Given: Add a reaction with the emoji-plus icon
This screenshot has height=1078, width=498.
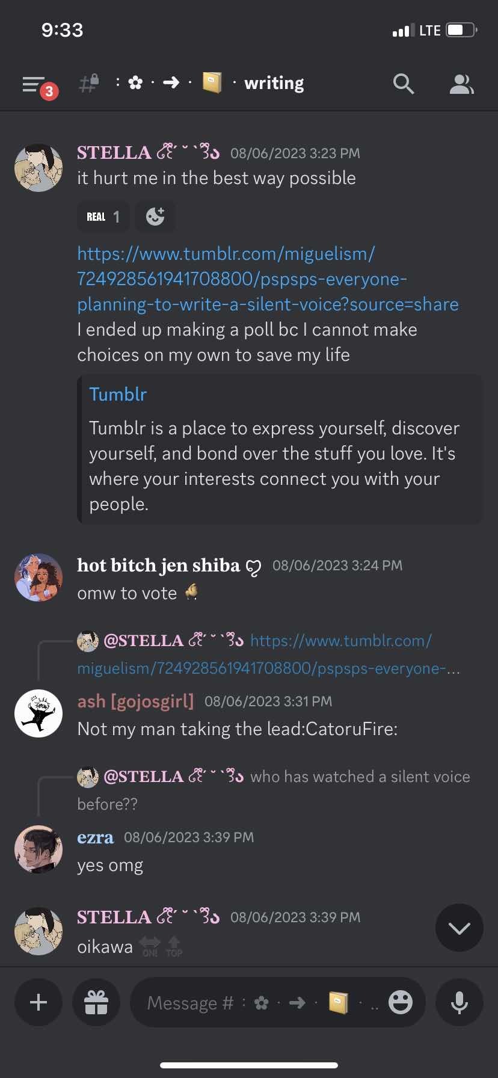Looking at the screenshot, I should pos(155,217).
